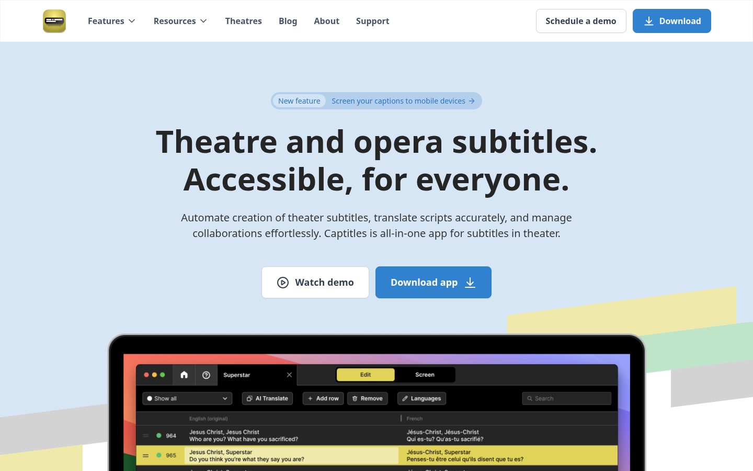Screen dimensions: 753x471
Task: Click the drag handle on row 964
Action: 146,435
